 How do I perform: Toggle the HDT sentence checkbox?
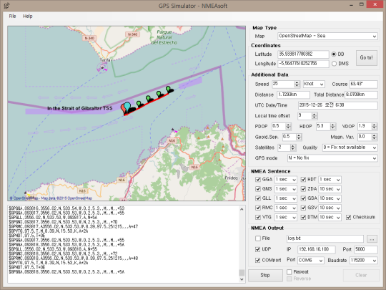coord(303,180)
